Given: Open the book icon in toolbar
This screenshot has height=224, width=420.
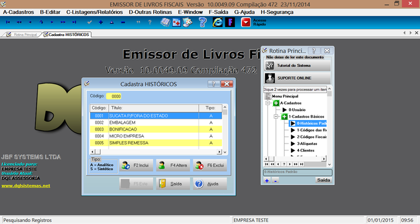Looking at the screenshot, I should (x=166, y=22).
